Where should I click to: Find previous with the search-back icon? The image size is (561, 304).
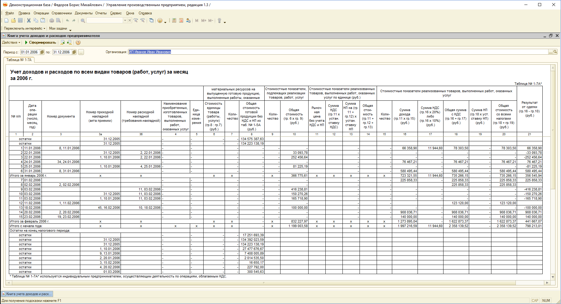coord(143,20)
